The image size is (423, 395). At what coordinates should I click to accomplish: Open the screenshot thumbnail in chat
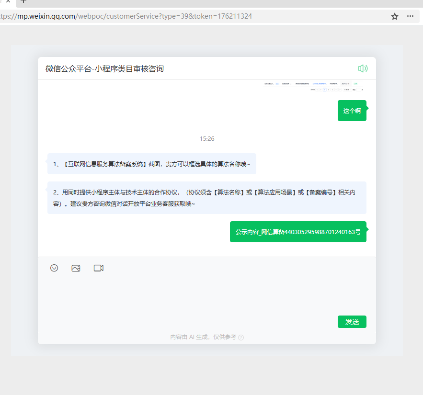314,86
